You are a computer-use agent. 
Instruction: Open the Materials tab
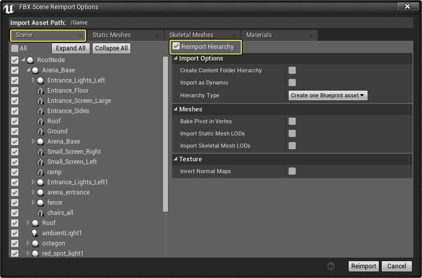point(259,35)
